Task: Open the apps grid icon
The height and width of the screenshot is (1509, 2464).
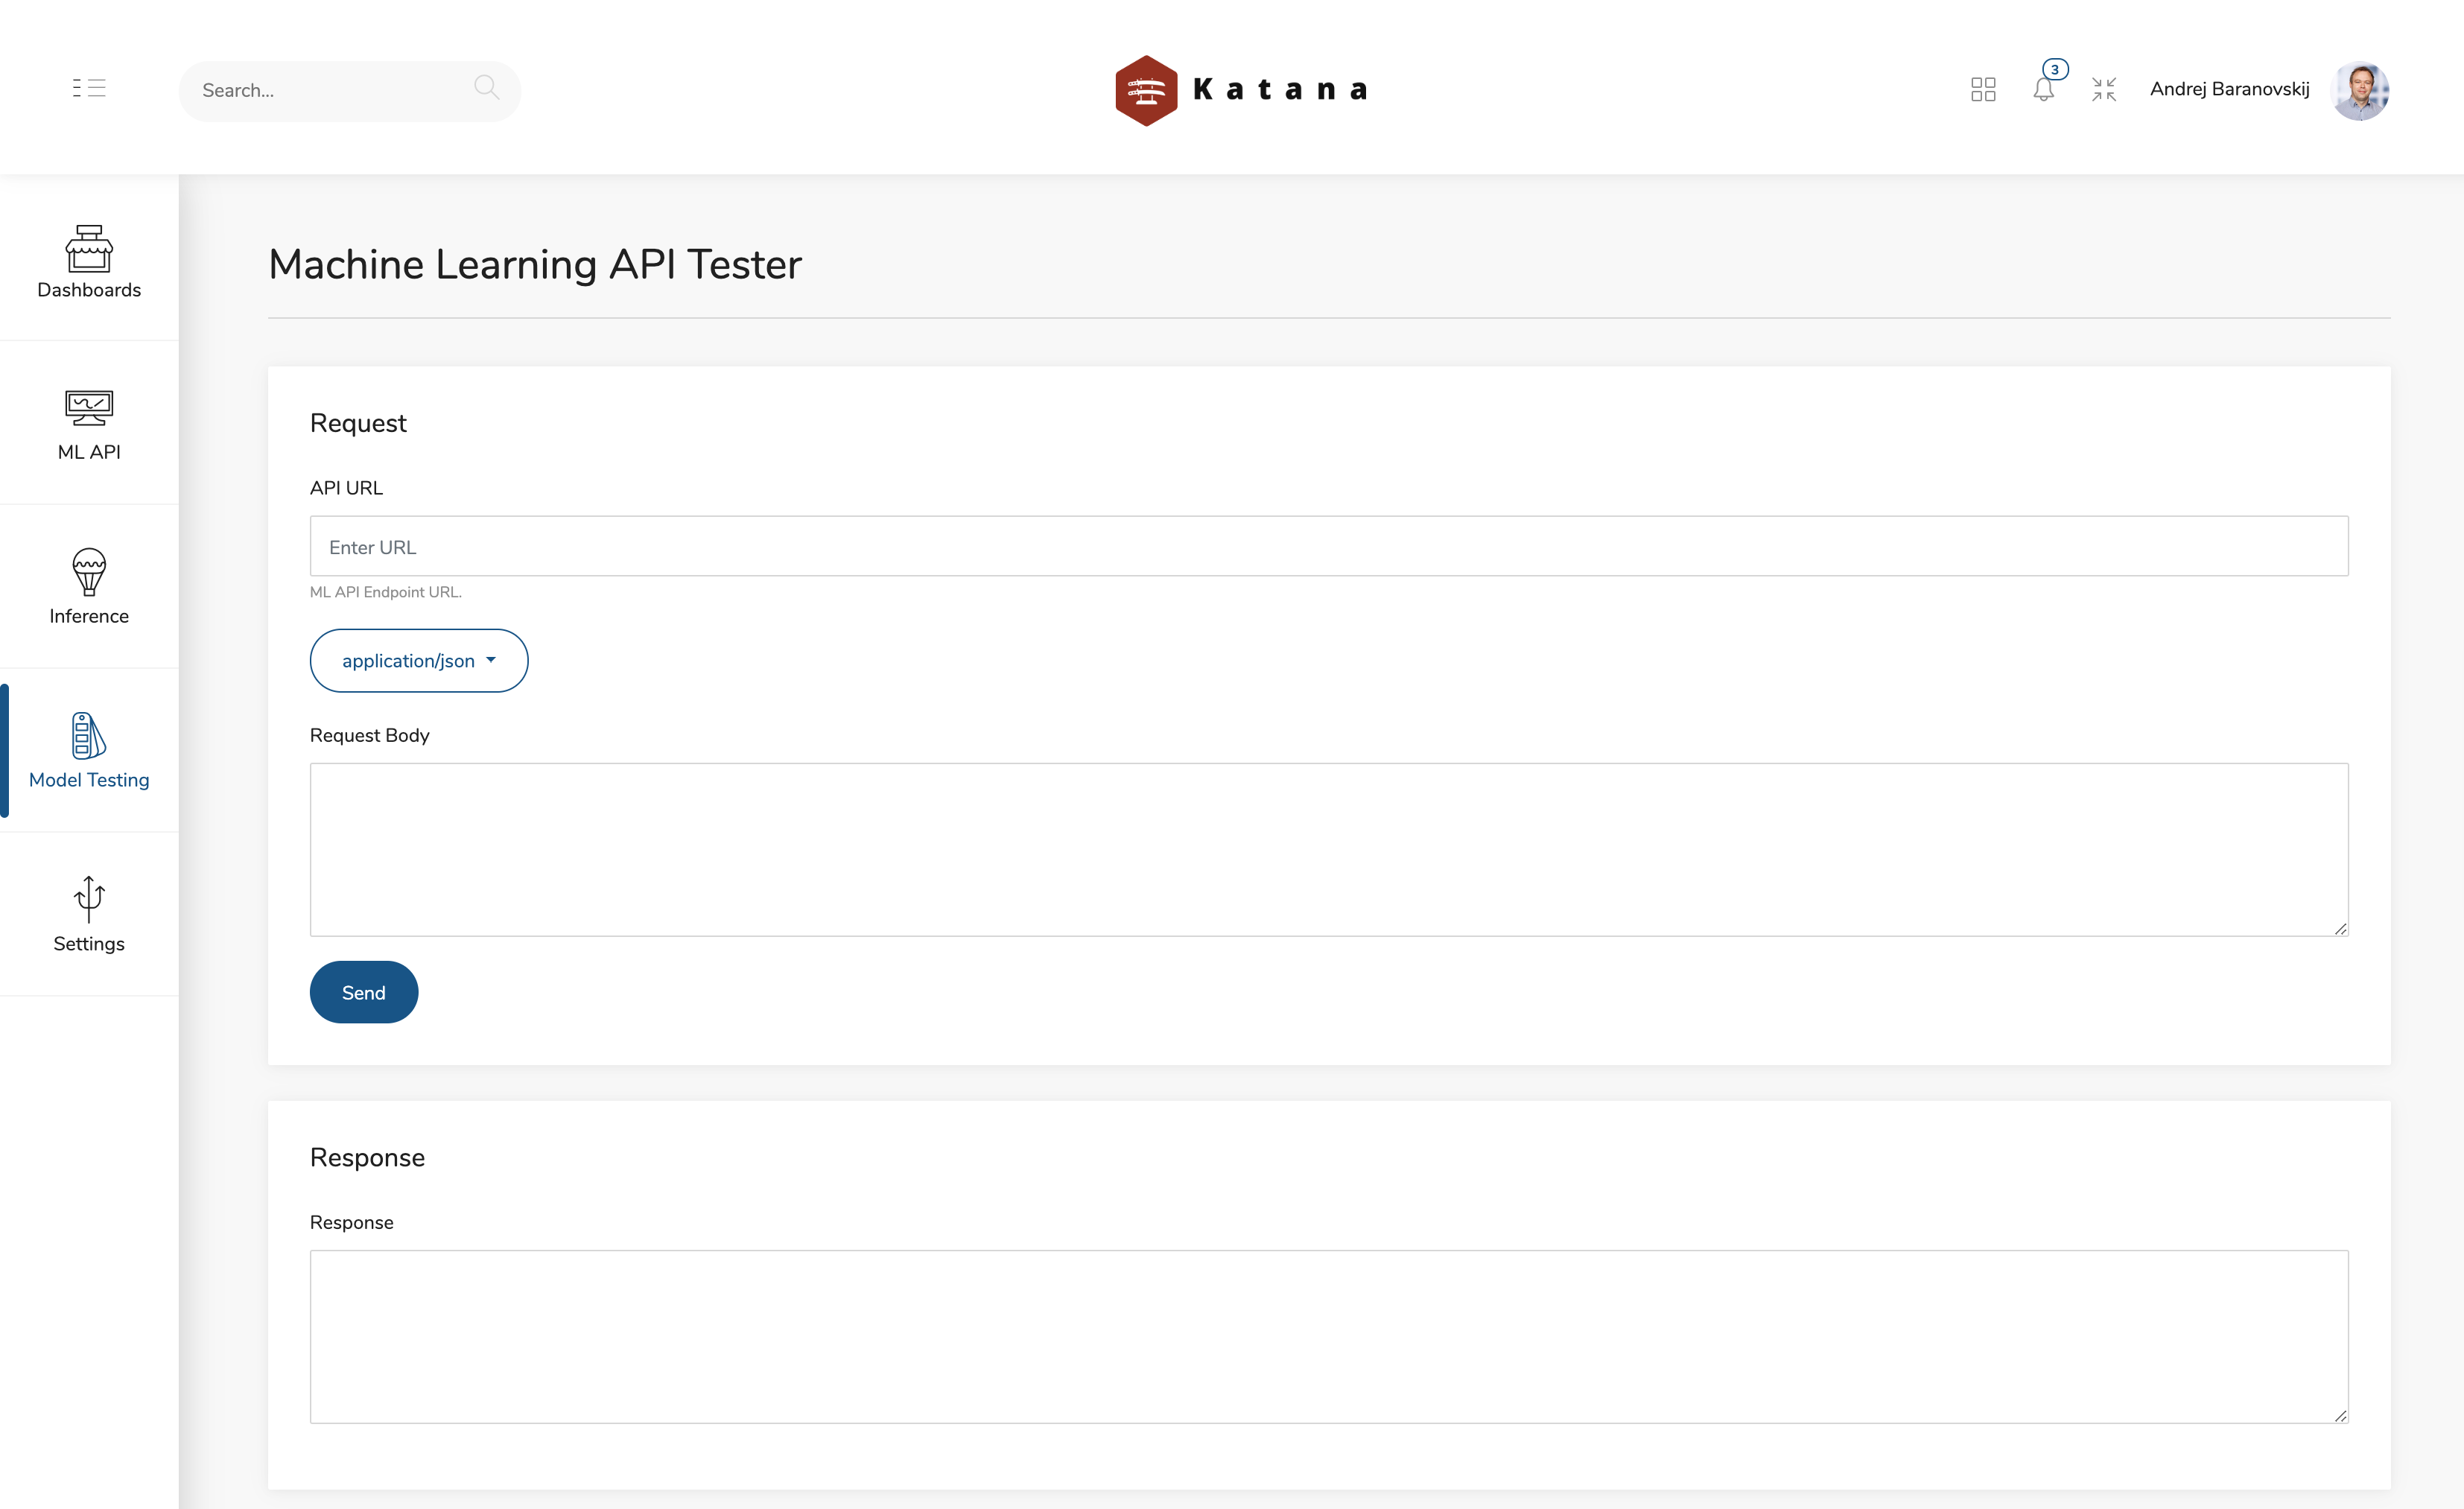Action: (1983, 90)
